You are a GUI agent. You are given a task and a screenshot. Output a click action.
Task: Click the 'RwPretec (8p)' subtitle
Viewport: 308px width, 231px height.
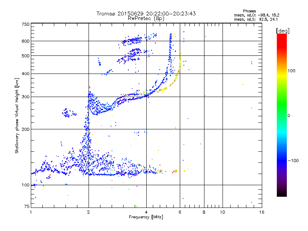pos(146,18)
